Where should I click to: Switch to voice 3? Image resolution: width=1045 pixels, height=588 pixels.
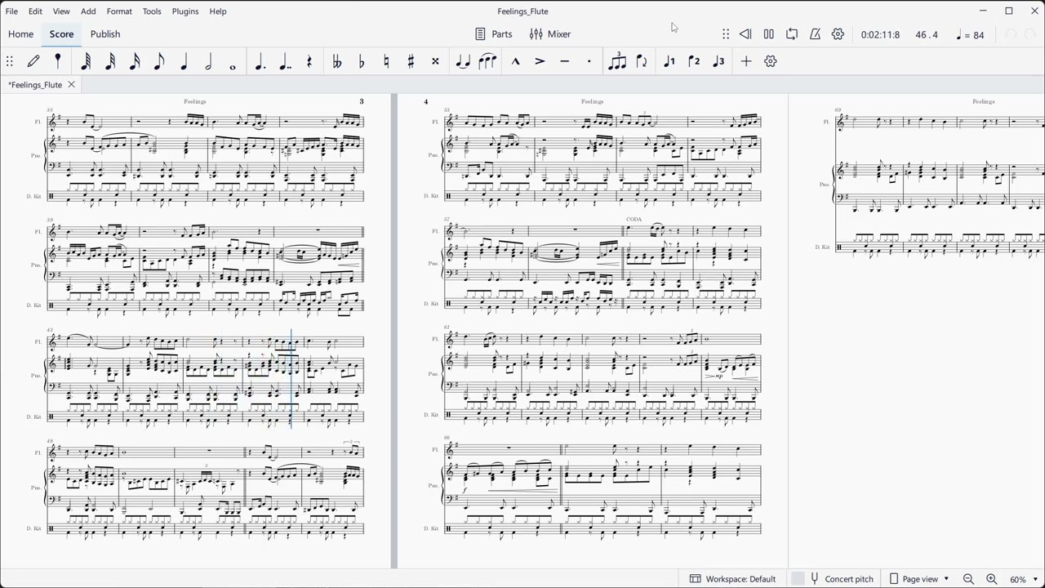pos(718,61)
